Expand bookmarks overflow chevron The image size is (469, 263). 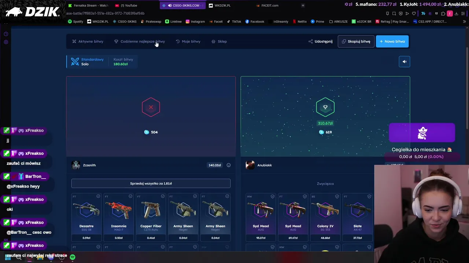[464, 22]
